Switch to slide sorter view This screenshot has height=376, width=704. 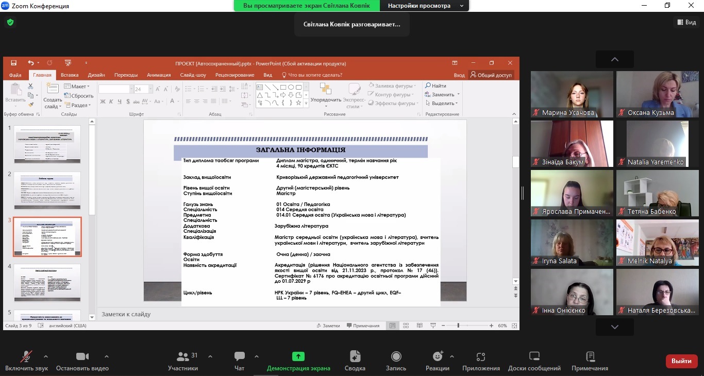point(406,326)
